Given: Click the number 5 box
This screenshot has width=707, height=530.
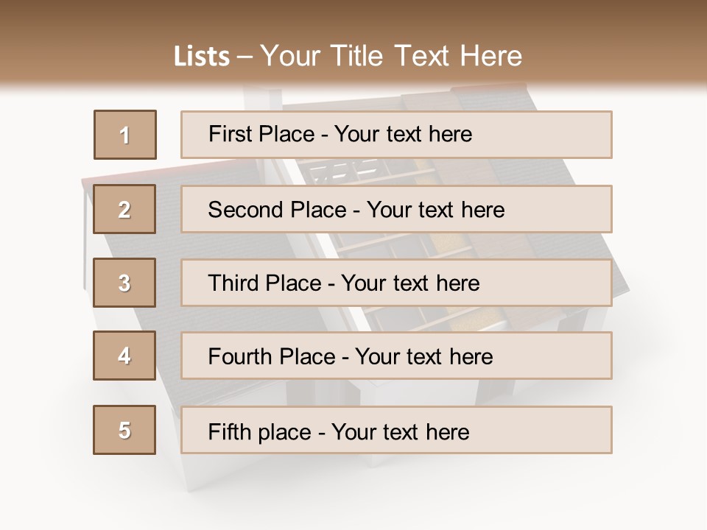Looking at the screenshot, I should tap(125, 430).
